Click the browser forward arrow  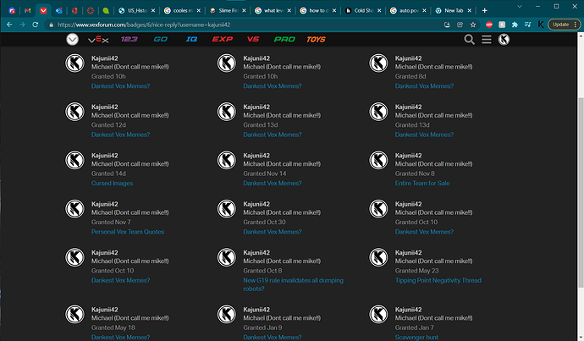tap(22, 25)
